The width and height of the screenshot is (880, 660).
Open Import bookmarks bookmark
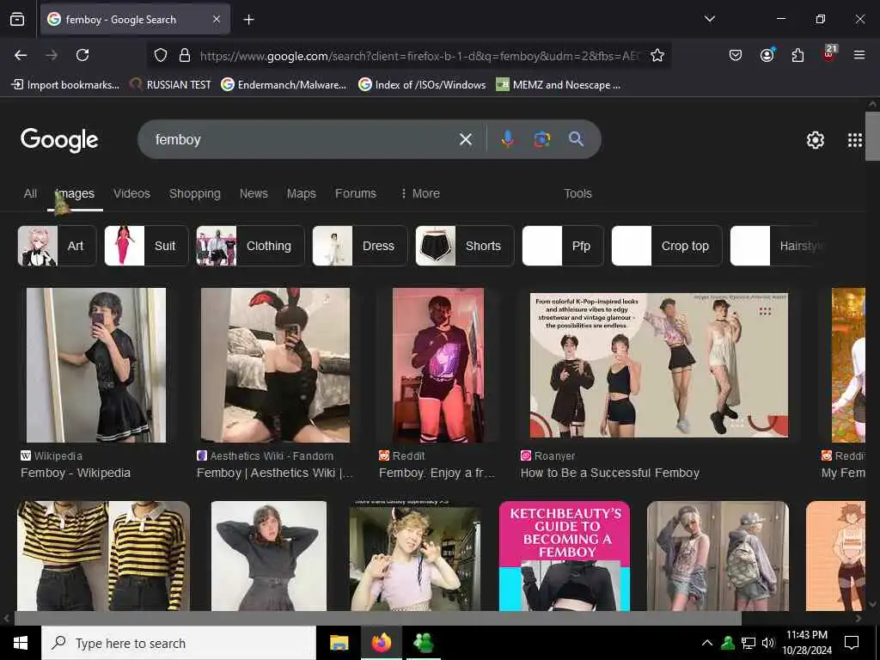point(65,85)
